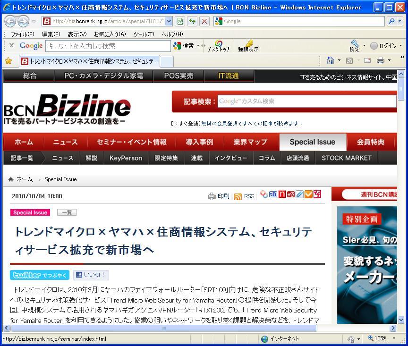
Task: Open the ファイル(F) menu
Action: tap(22, 34)
